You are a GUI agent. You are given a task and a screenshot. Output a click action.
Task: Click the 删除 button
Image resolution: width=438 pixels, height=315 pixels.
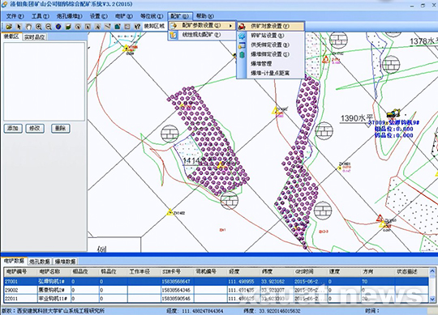pyautogui.click(x=60, y=128)
